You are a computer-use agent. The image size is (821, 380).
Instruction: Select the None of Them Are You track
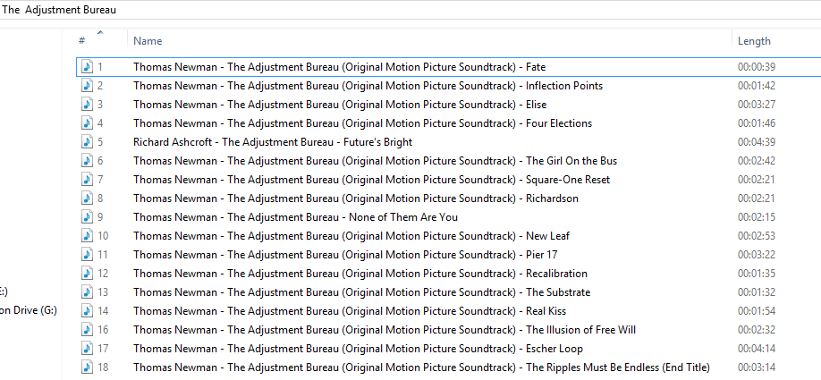(295, 217)
